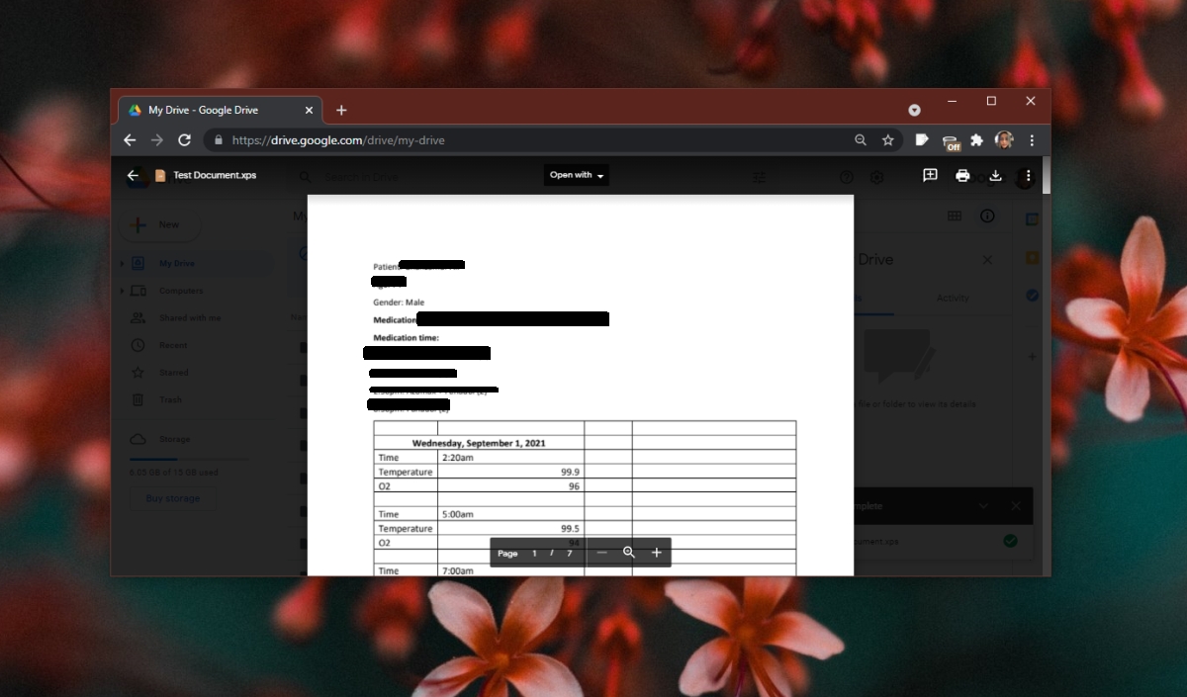Open the tag-shaped extension icon
This screenshot has height=697, width=1187.
tap(922, 140)
